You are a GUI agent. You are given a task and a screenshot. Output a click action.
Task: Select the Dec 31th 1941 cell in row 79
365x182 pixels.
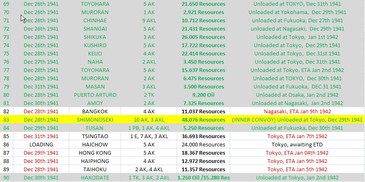click(x=41, y=86)
